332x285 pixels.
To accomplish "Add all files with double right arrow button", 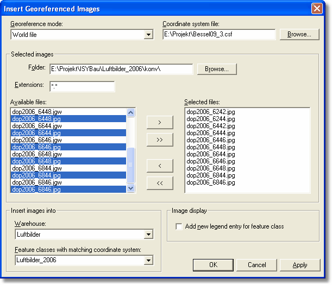I will point(160,140).
